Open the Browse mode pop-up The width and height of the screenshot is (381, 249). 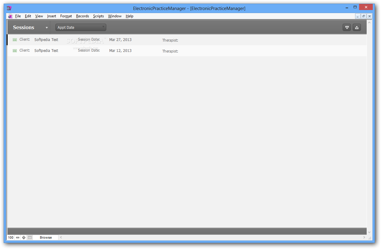[46, 237]
